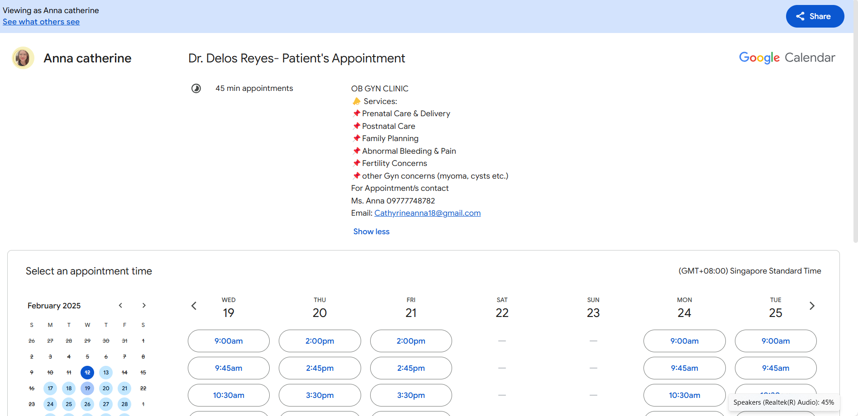
Task: Select February 26 in mini calendar
Action: 87,404
